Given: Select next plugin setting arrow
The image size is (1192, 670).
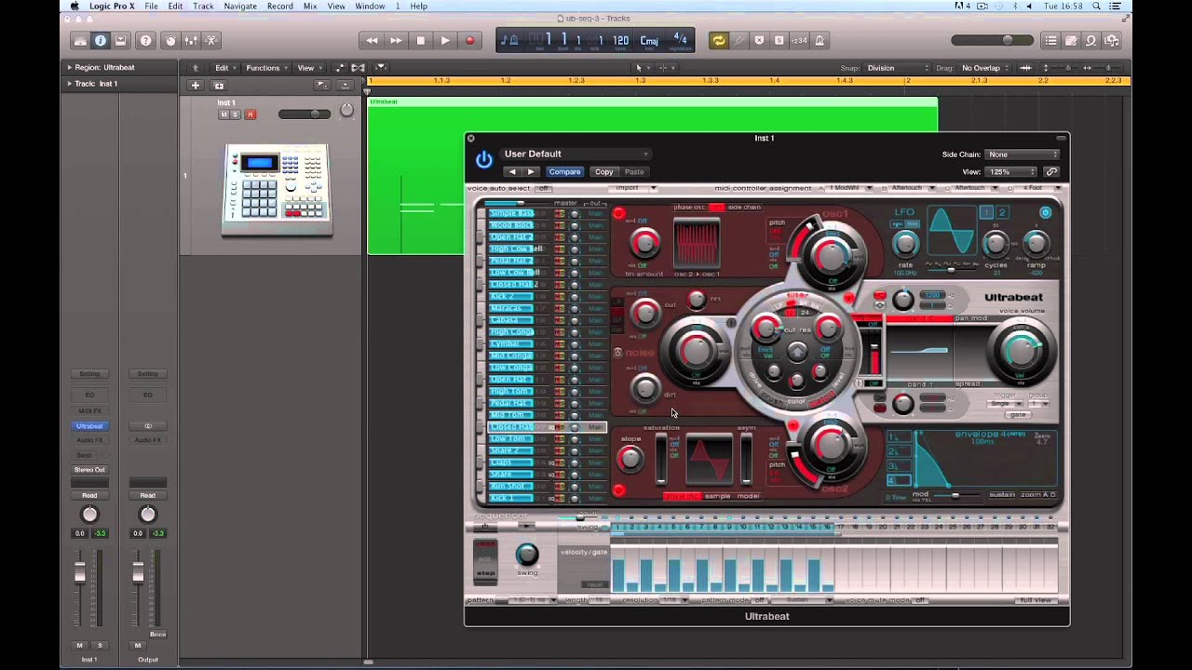Looking at the screenshot, I should click(531, 172).
